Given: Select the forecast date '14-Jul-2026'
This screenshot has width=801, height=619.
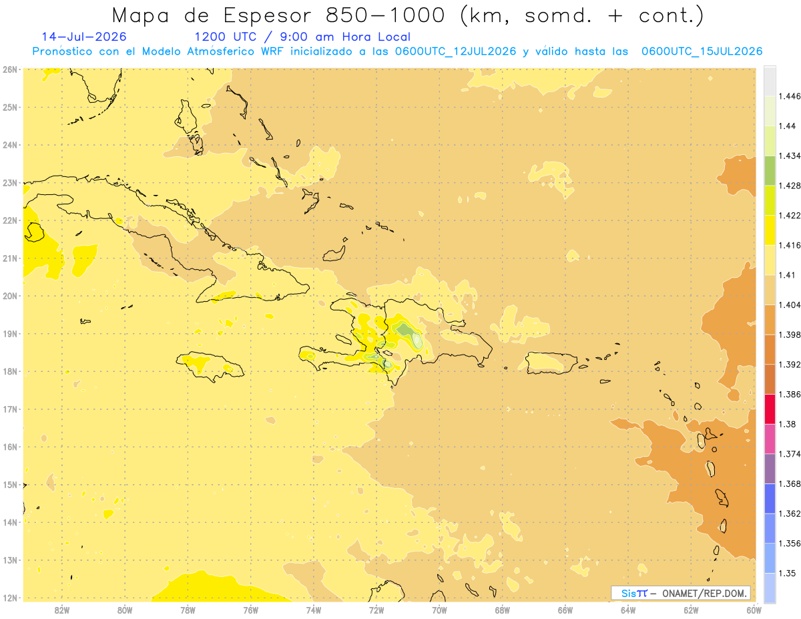Looking at the screenshot, I should point(83,37).
